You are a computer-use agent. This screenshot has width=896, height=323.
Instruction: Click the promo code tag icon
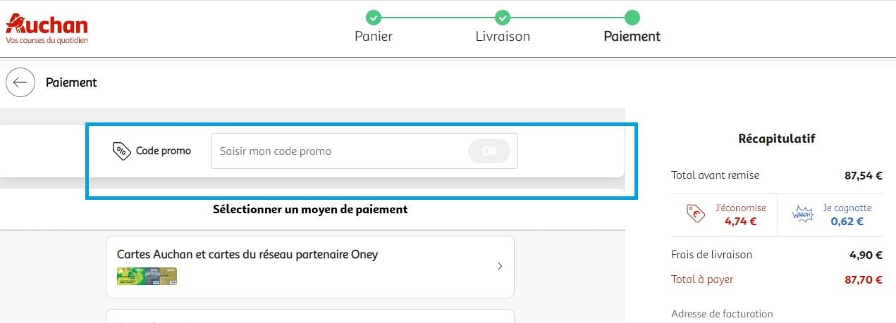(x=121, y=151)
